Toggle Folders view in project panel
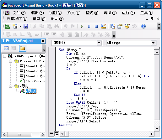The height and width of the screenshot is (139, 162). pyautogui.click(x=23, y=48)
